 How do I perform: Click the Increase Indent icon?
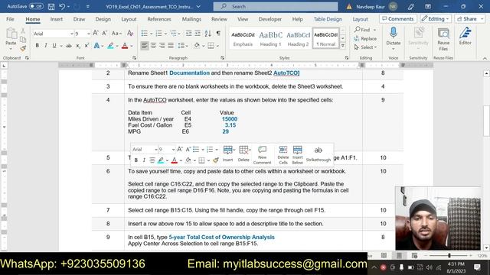click(x=198, y=34)
